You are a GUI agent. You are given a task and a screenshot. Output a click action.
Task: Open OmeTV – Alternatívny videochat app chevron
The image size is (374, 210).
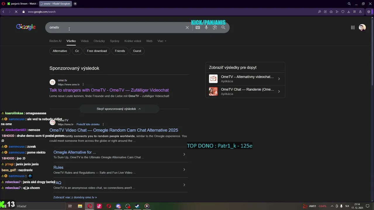279,79
